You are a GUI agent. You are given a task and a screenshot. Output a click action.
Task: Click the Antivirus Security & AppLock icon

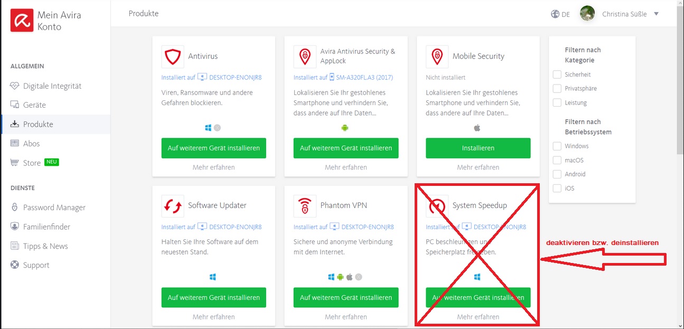[305, 57]
